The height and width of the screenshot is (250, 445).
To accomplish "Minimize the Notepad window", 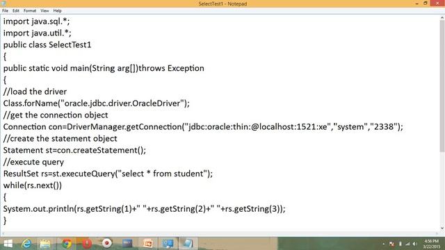I will (417, 3).
